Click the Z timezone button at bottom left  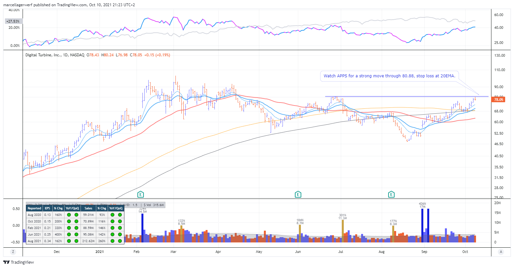pos(13,252)
